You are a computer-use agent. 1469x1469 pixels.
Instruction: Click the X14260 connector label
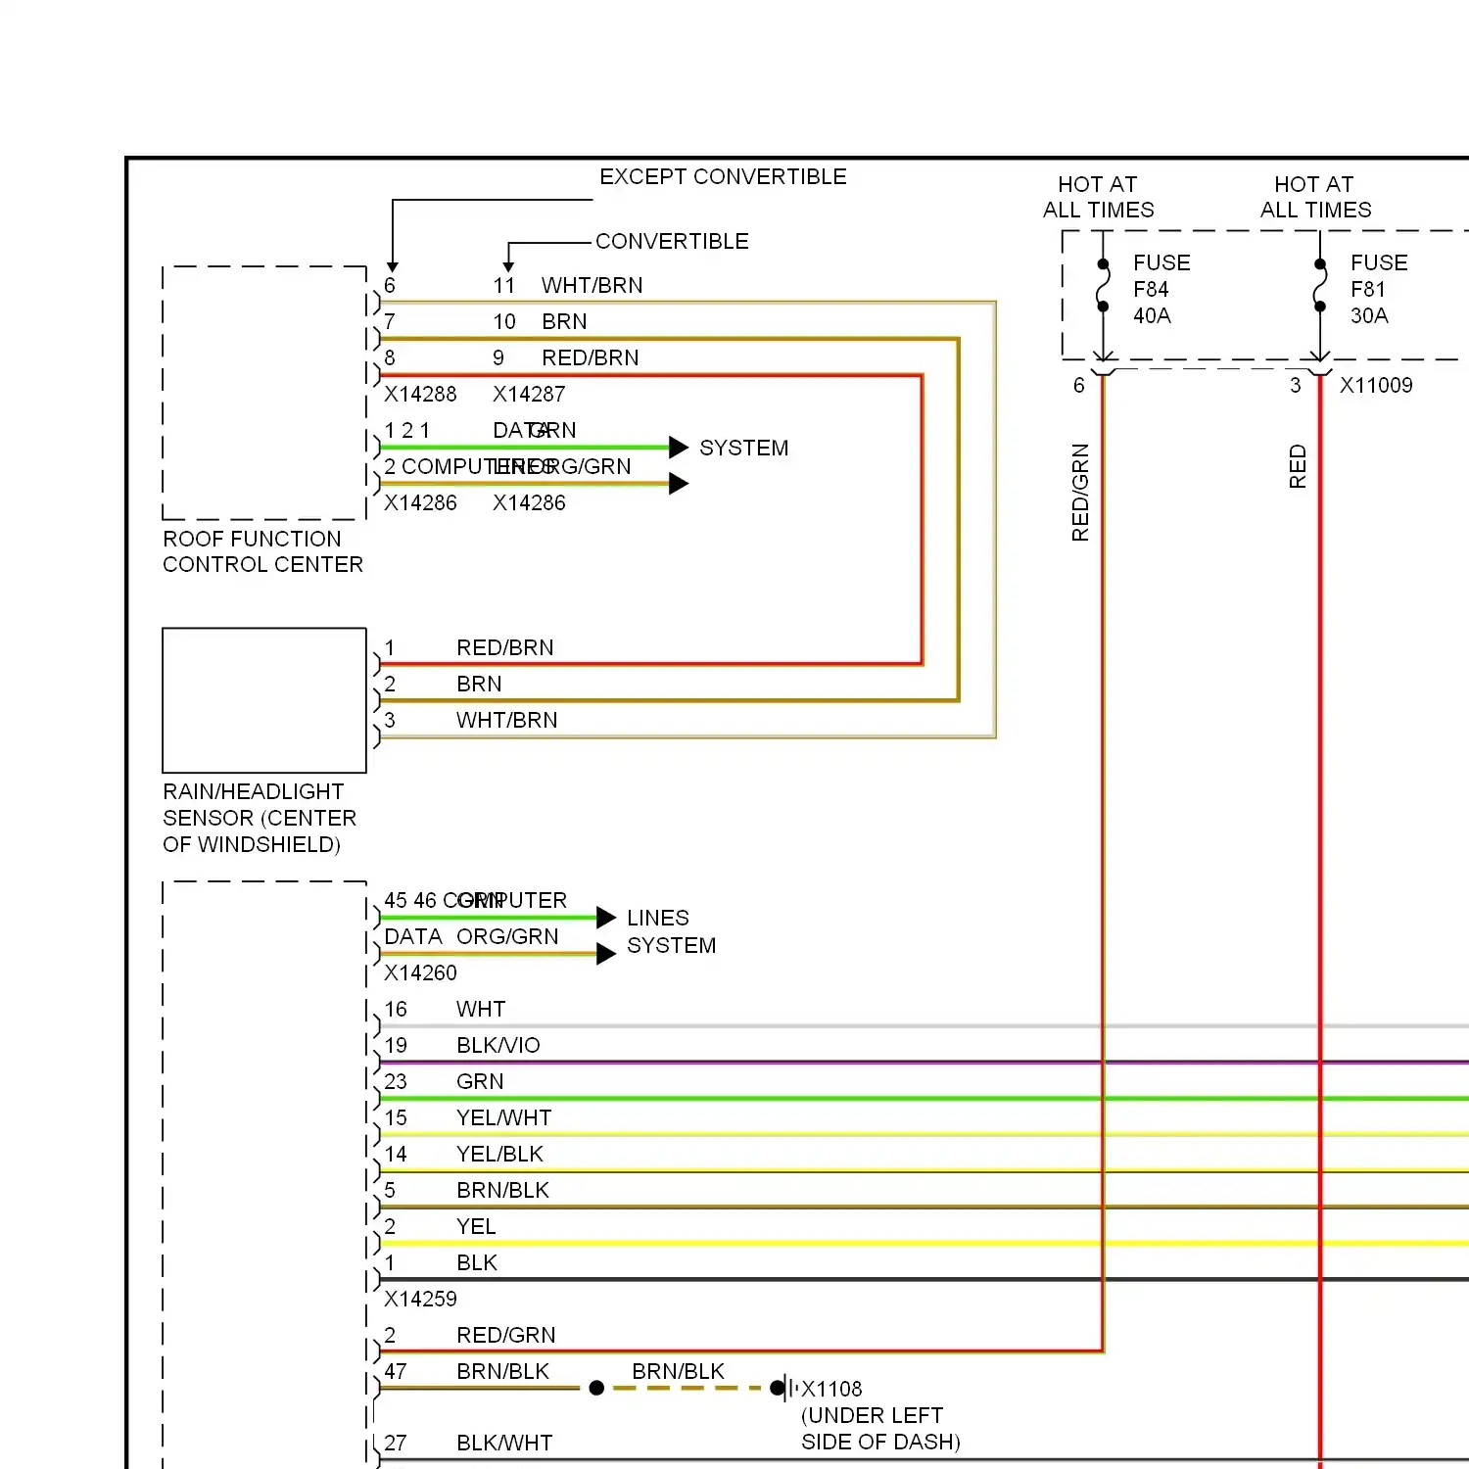tap(420, 973)
